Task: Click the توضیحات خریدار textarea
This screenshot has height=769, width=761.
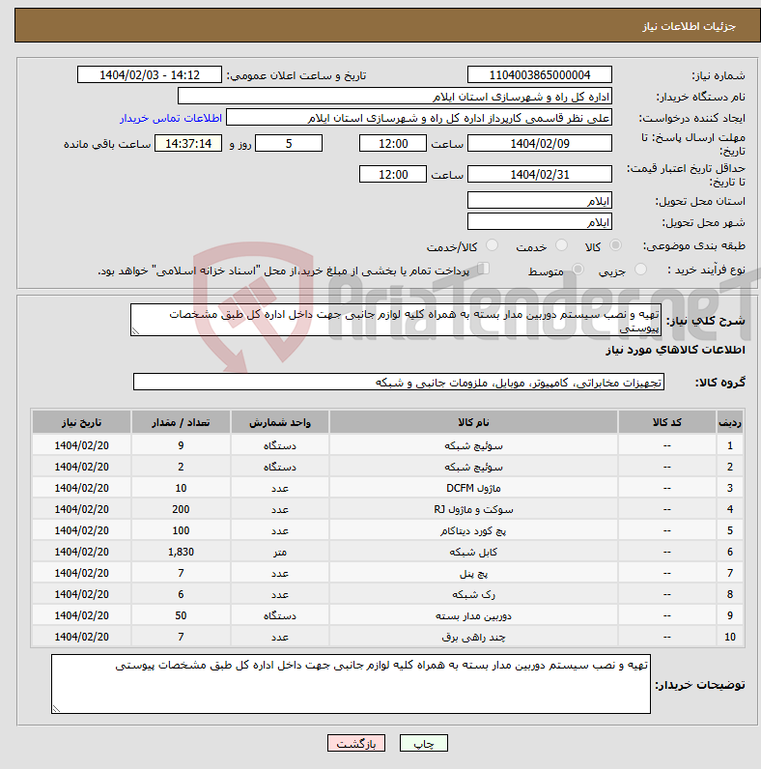Action: 351,684
